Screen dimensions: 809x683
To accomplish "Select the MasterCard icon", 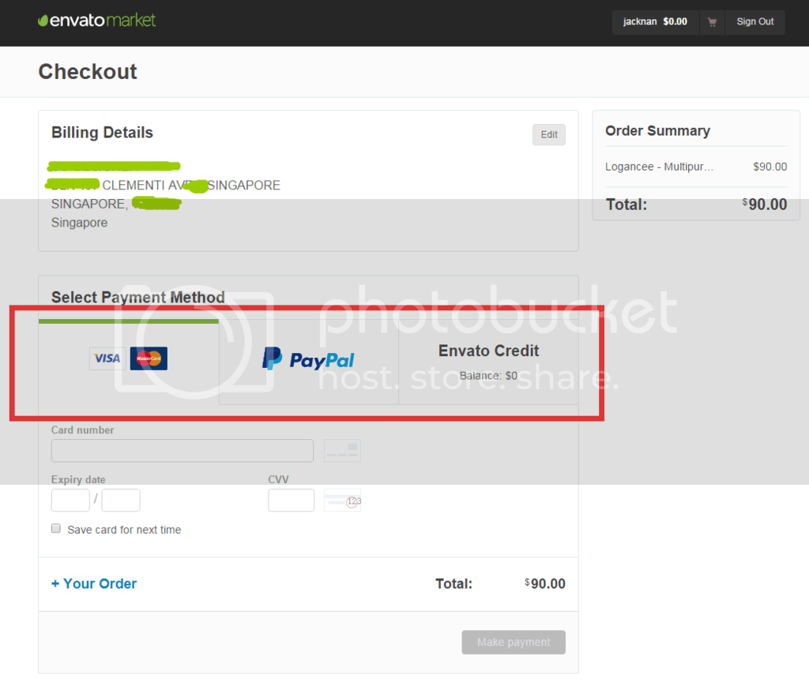I will pyautogui.click(x=149, y=358).
